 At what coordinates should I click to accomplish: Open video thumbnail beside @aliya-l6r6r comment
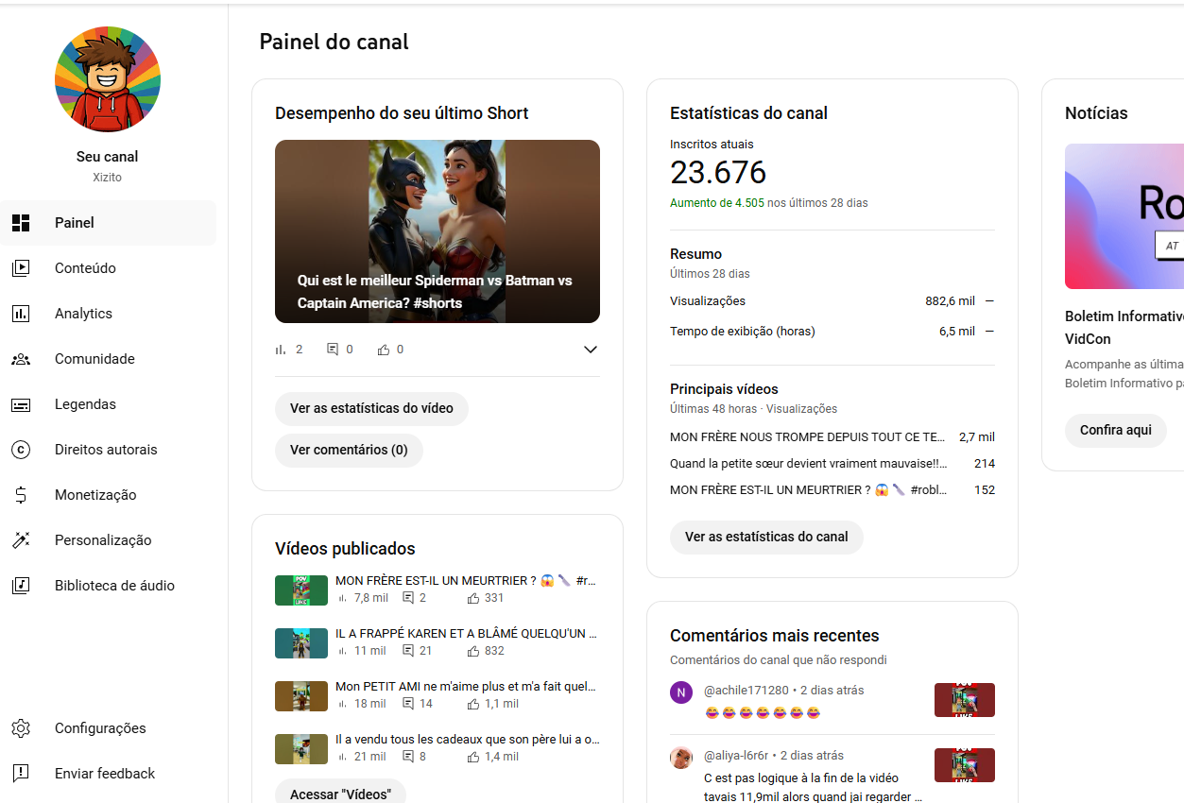pyautogui.click(x=965, y=765)
